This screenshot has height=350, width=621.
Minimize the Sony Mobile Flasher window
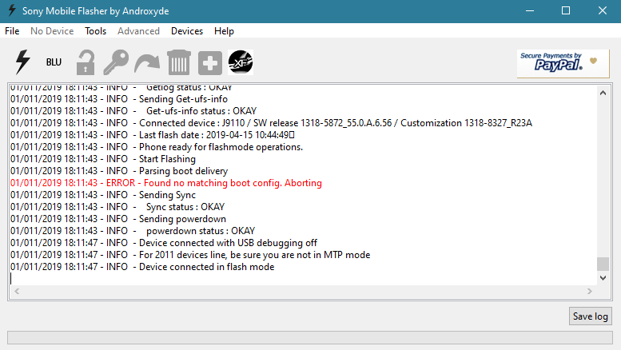[530, 10]
